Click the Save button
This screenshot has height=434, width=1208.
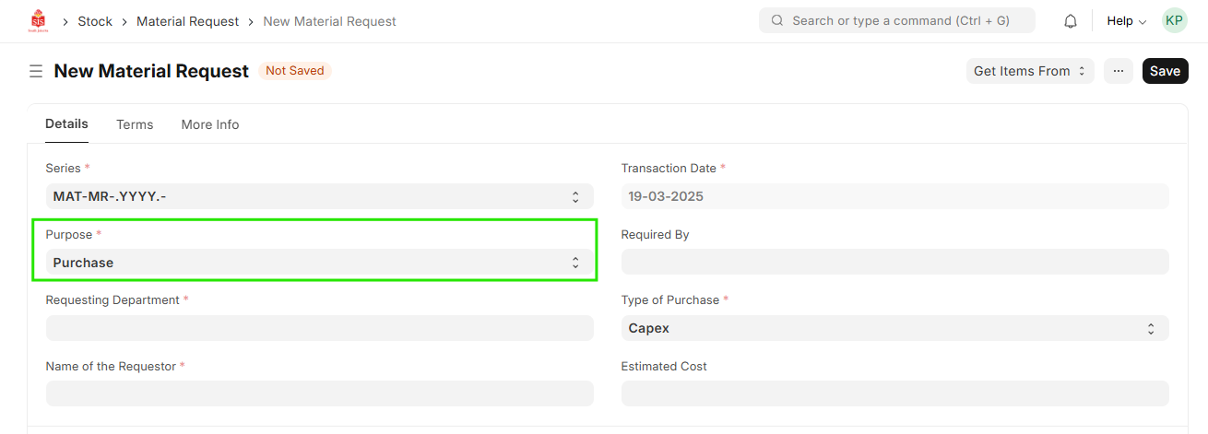point(1165,71)
